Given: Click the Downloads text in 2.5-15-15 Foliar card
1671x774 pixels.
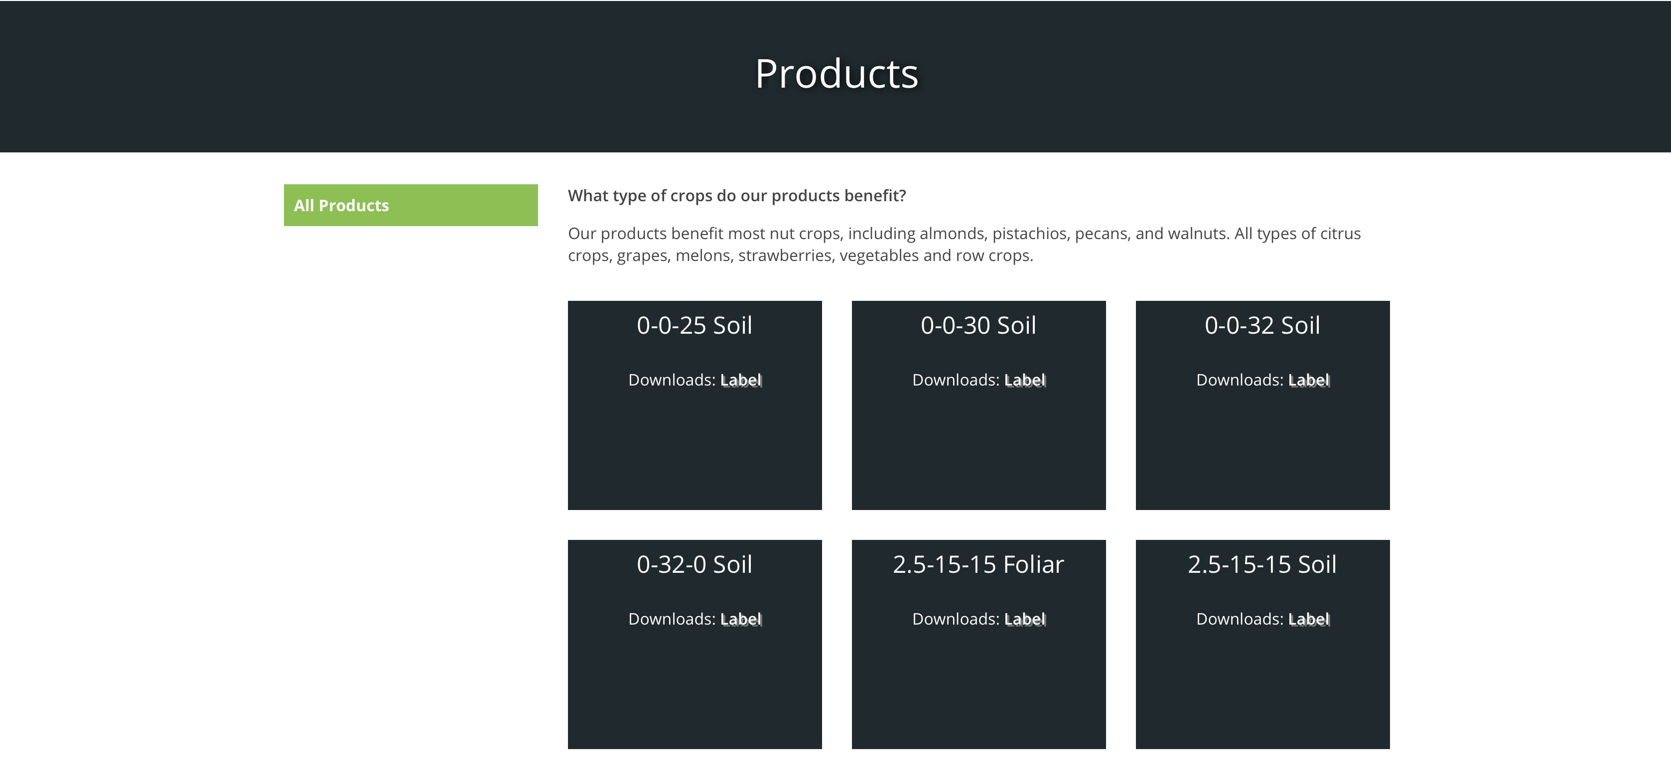Looking at the screenshot, I should [955, 619].
